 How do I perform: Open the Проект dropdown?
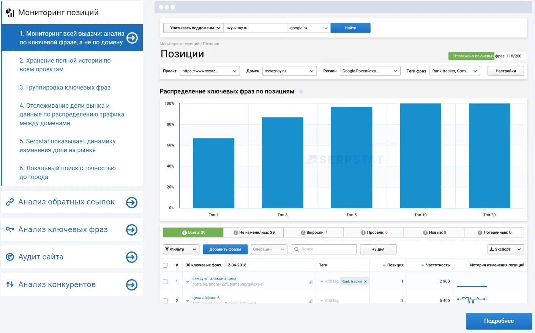click(x=210, y=71)
